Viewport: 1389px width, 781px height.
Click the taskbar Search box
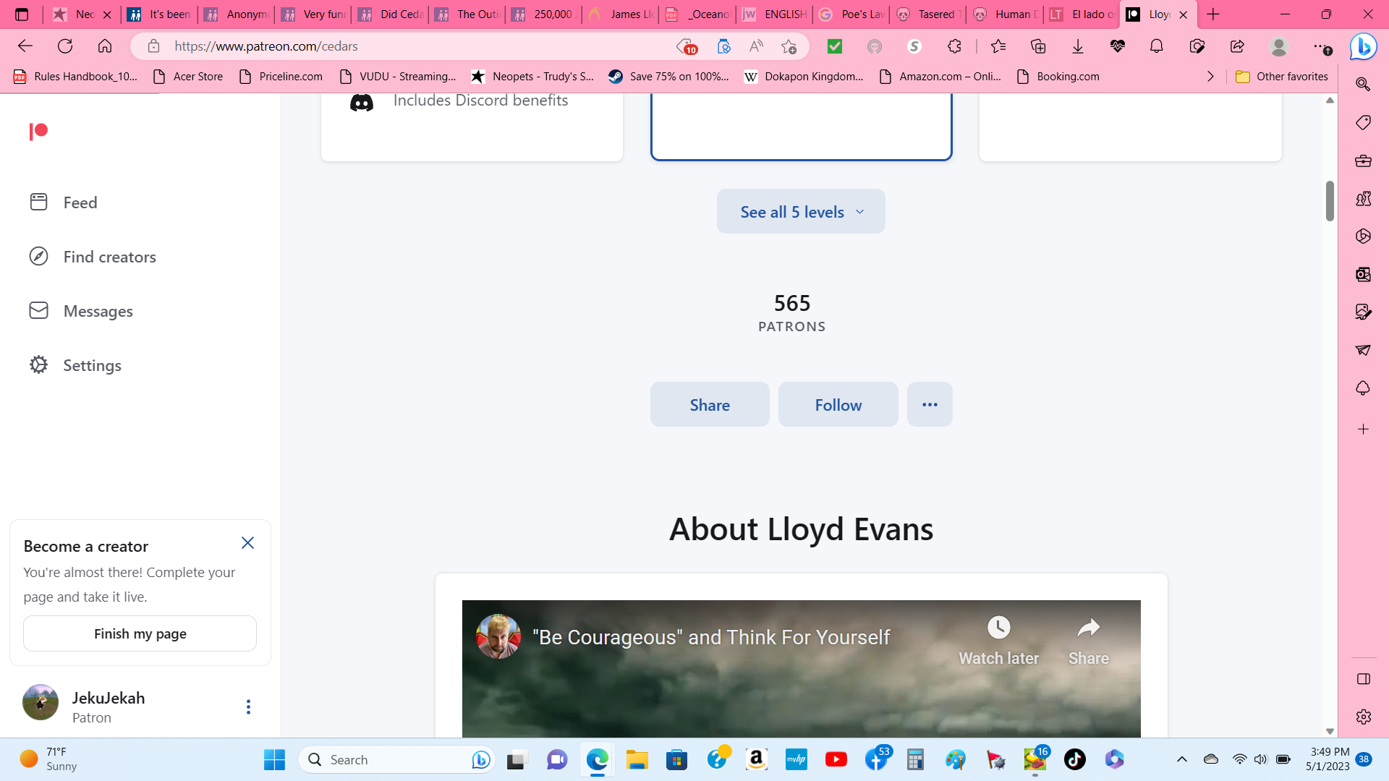(x=396, y=759)
